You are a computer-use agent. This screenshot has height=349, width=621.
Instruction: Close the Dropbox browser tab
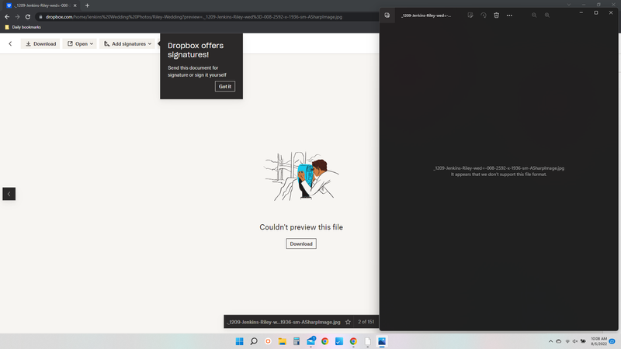[x=75, y=5]
